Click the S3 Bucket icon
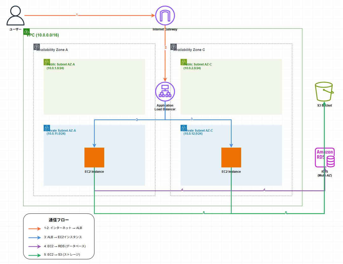The width and height of the screenshot is (343, 264). point(324,92)
